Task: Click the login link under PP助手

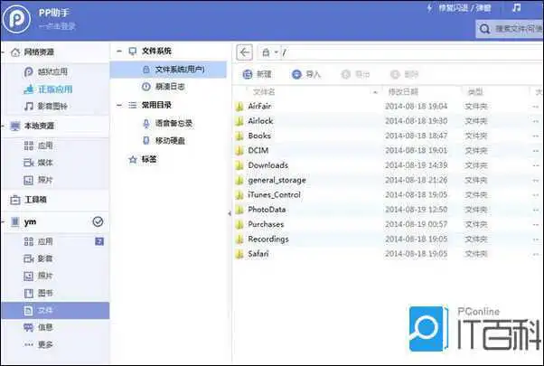Action: [x=57, y=26]
